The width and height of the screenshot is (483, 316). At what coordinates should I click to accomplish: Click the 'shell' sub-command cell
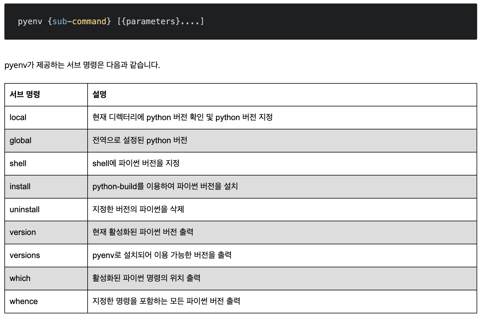click(x=46, y=164)
